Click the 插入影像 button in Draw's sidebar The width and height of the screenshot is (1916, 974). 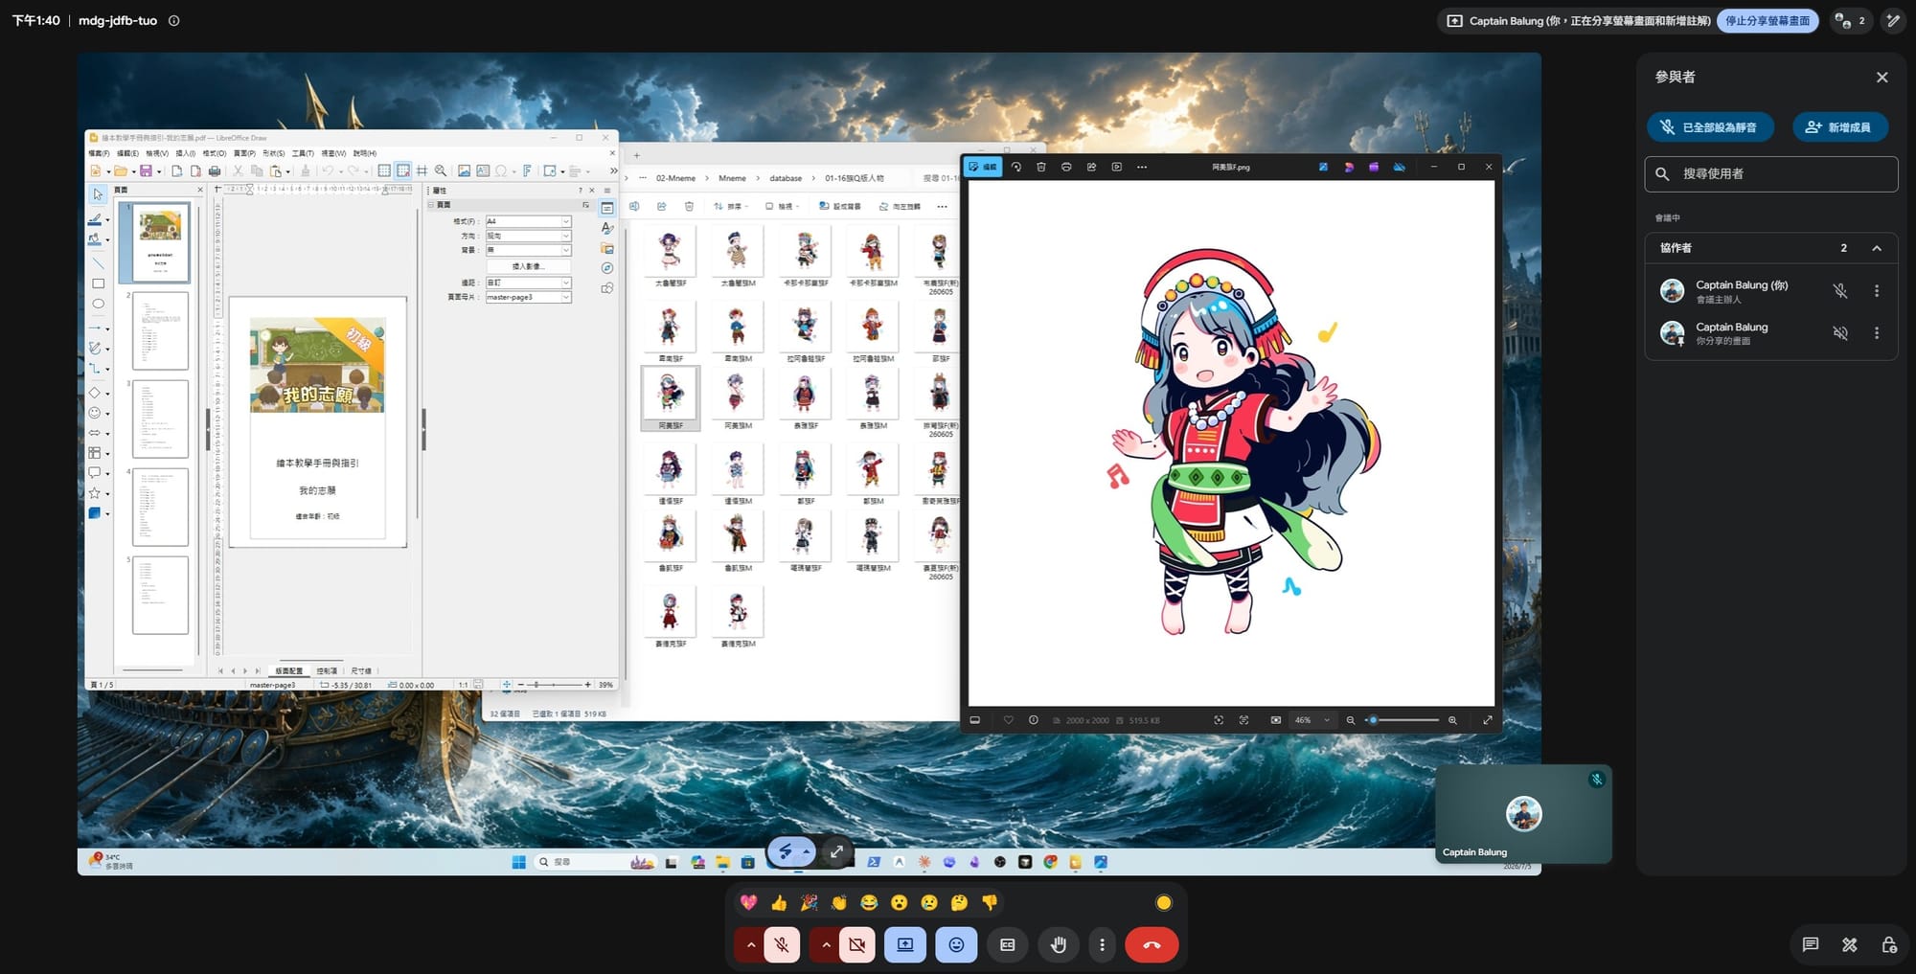[x=528, y=266]
